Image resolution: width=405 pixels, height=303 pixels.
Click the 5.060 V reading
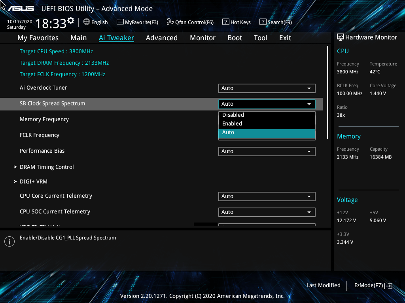[378, 221]
